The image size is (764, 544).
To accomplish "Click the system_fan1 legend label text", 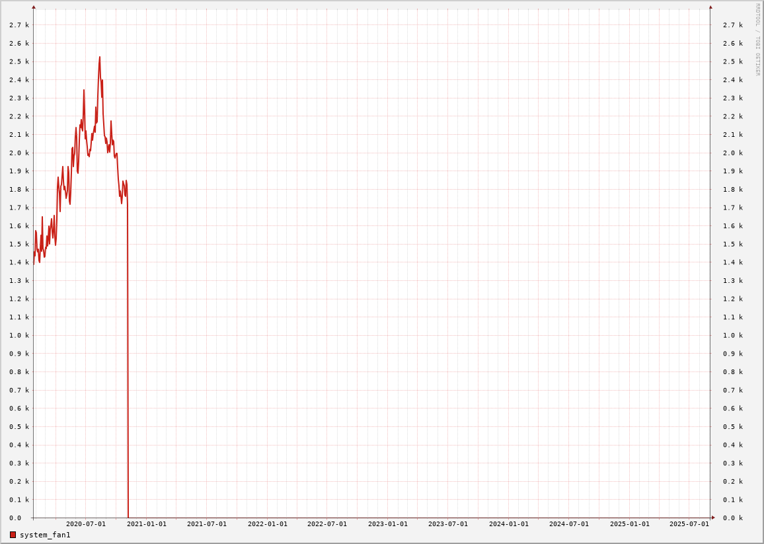I will 45,535.
